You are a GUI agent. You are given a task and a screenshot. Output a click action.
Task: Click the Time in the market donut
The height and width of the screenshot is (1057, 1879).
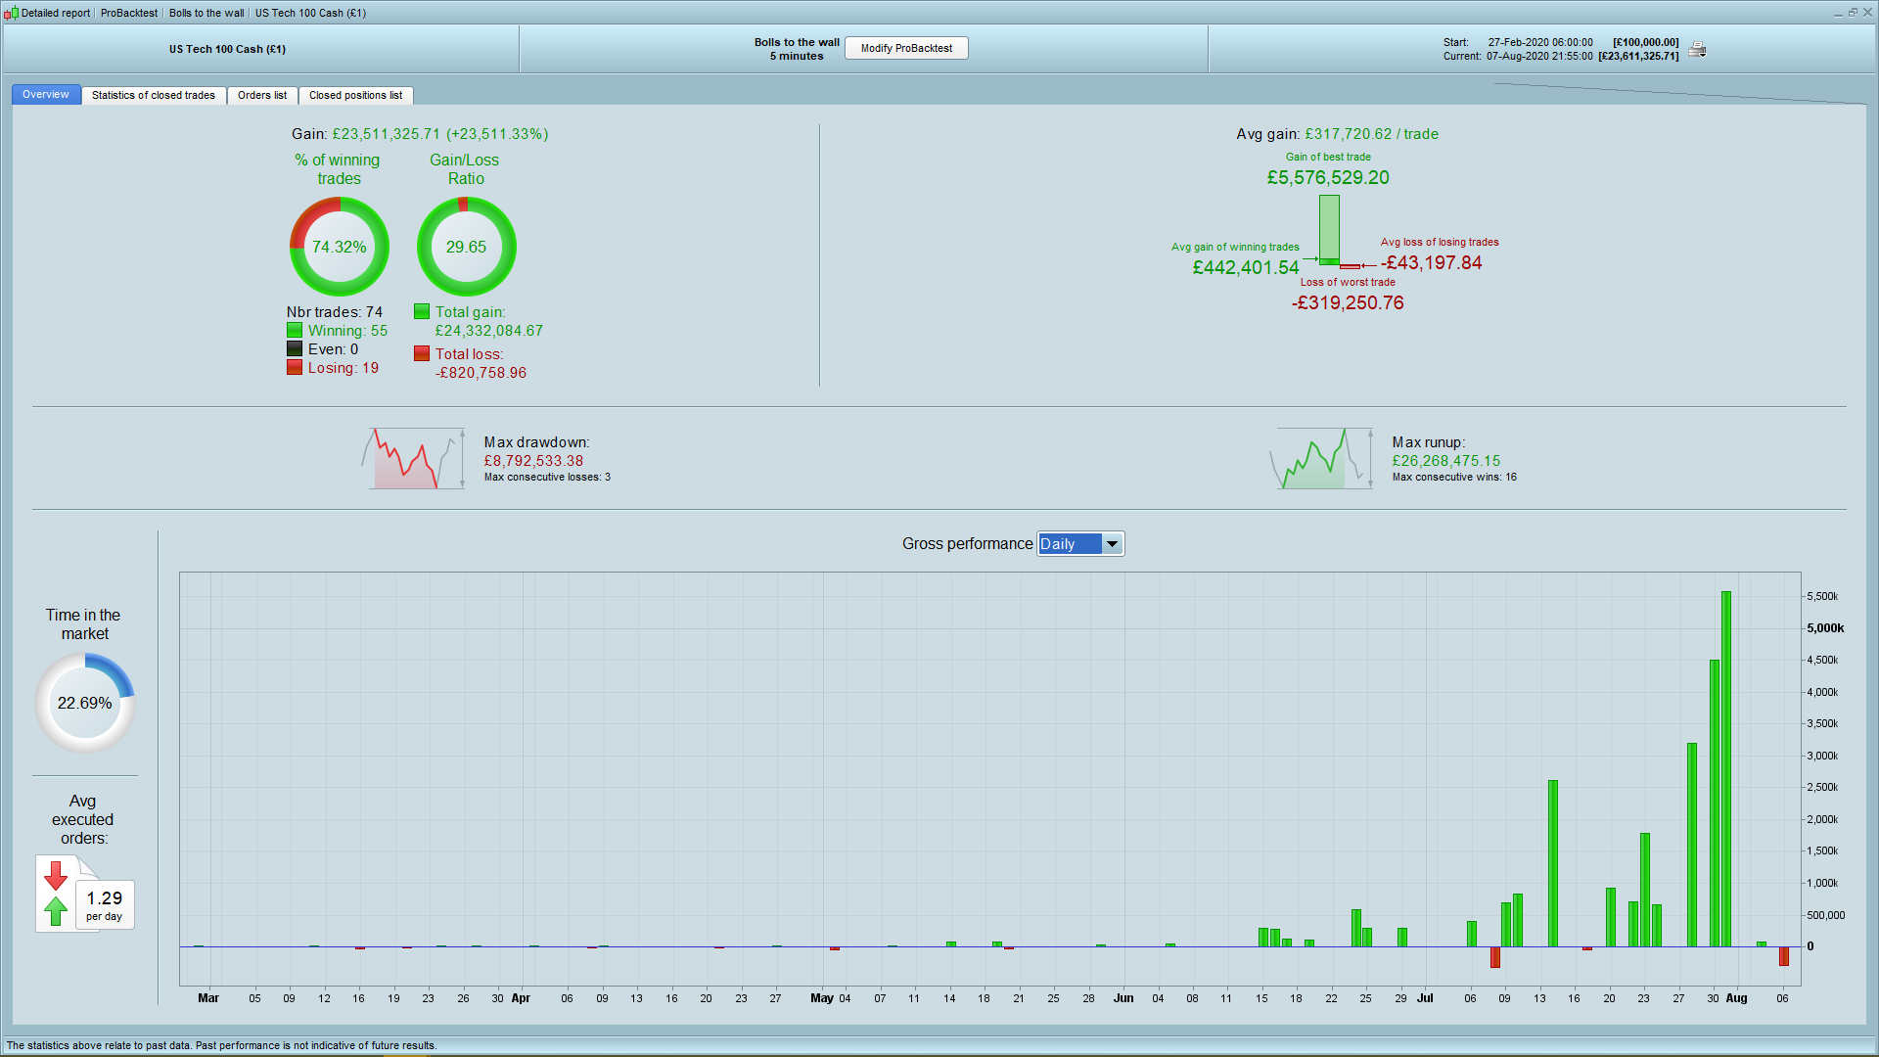coord(85,703)
